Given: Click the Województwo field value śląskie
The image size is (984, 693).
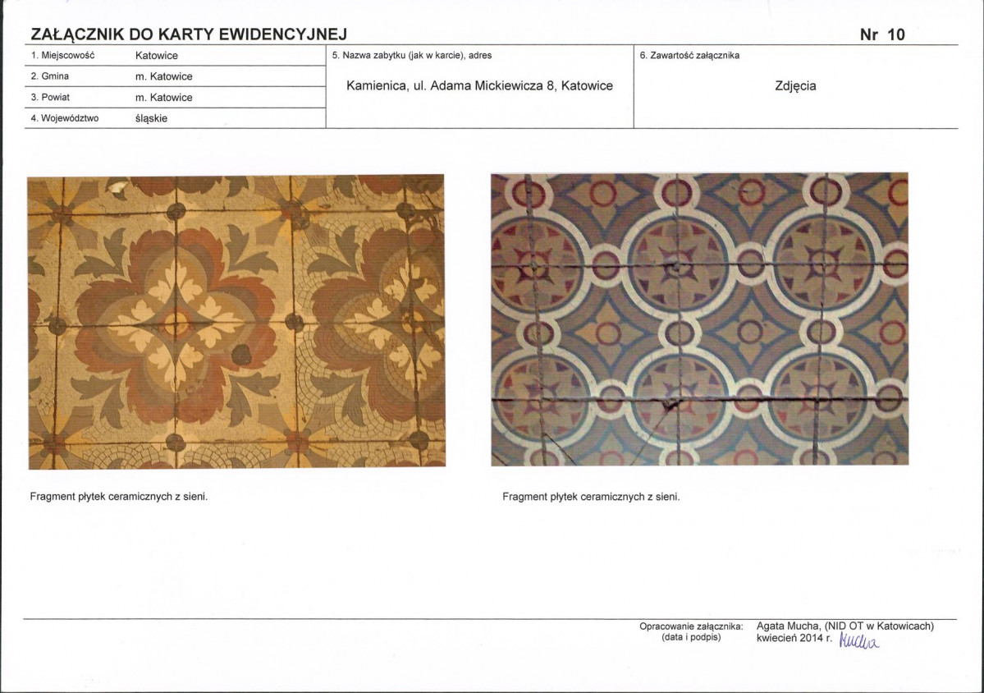Looking at the screenshot, I should tap(151, 118).
